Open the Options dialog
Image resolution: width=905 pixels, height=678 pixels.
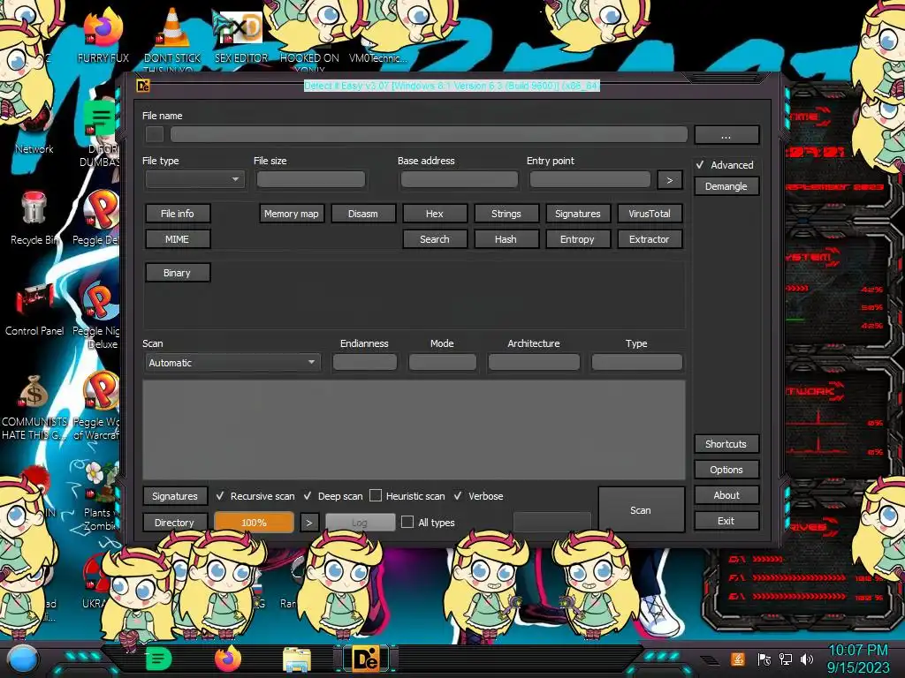[x=726, y=470]
